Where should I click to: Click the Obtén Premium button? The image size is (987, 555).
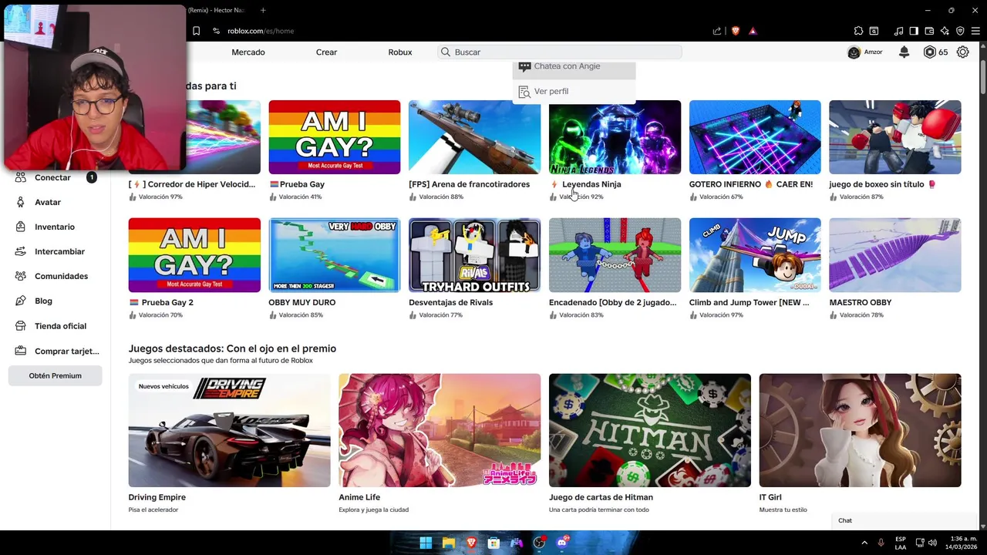click(x=55, y=375)
